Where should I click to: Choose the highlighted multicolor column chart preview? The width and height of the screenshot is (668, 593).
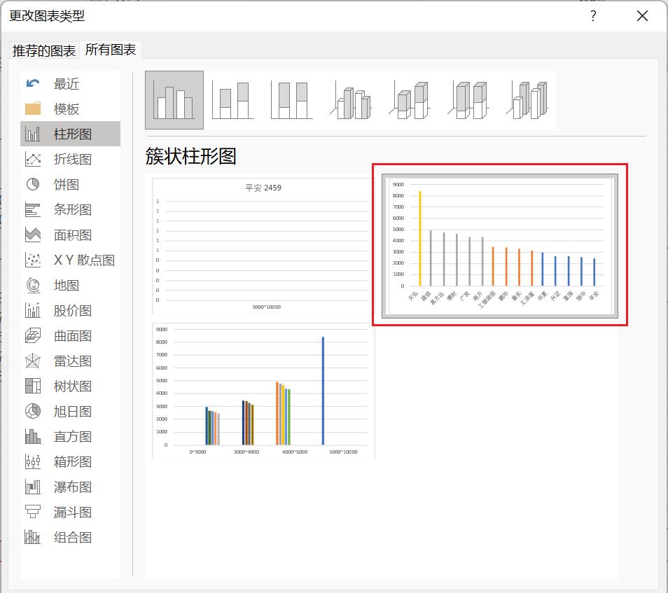(x=499, y=245)
